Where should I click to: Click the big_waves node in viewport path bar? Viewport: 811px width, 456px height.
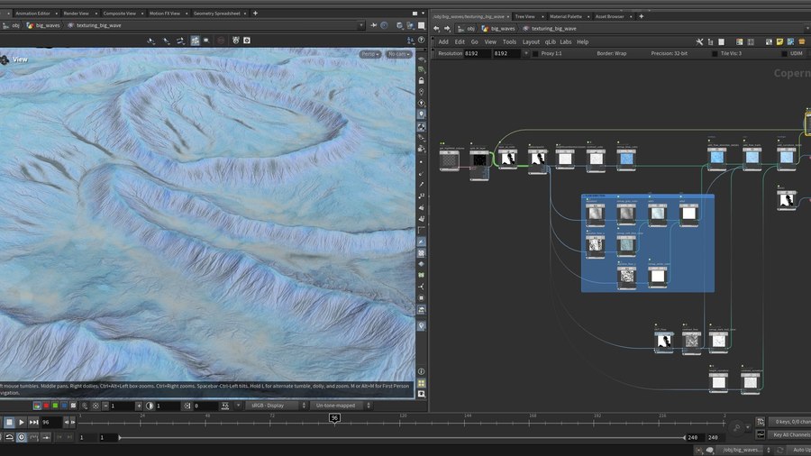47,26
